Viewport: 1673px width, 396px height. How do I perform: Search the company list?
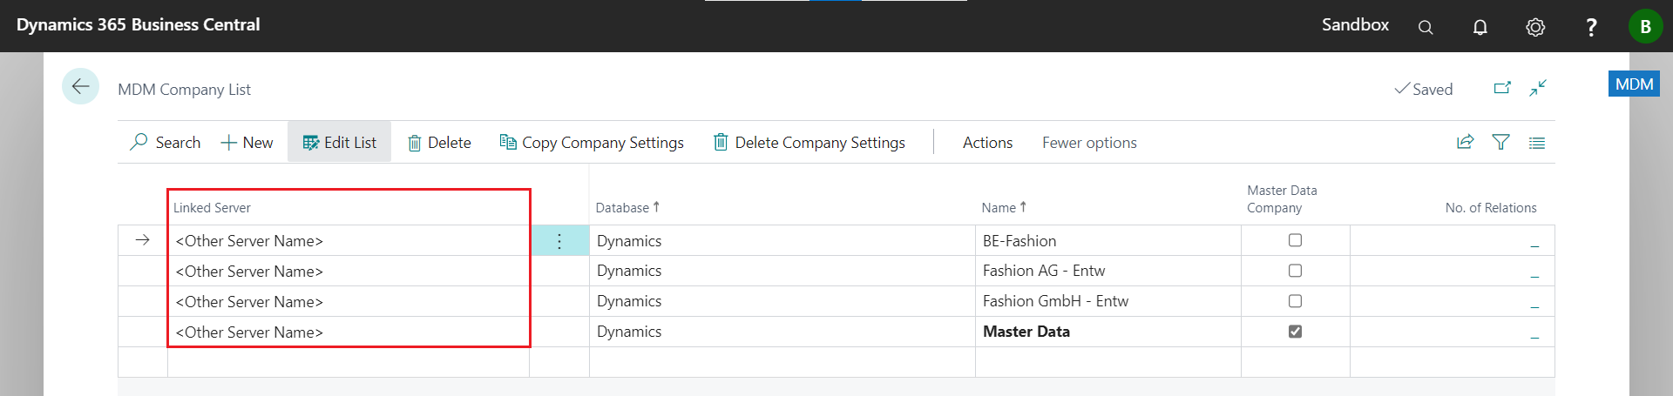pos(166,143)
